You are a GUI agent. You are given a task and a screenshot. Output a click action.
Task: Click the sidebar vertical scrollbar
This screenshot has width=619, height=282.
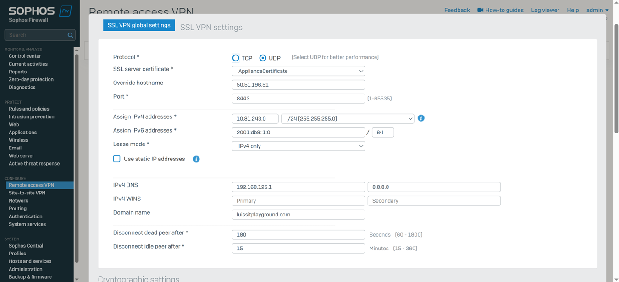pyautogui.click(x=77, y=158)
